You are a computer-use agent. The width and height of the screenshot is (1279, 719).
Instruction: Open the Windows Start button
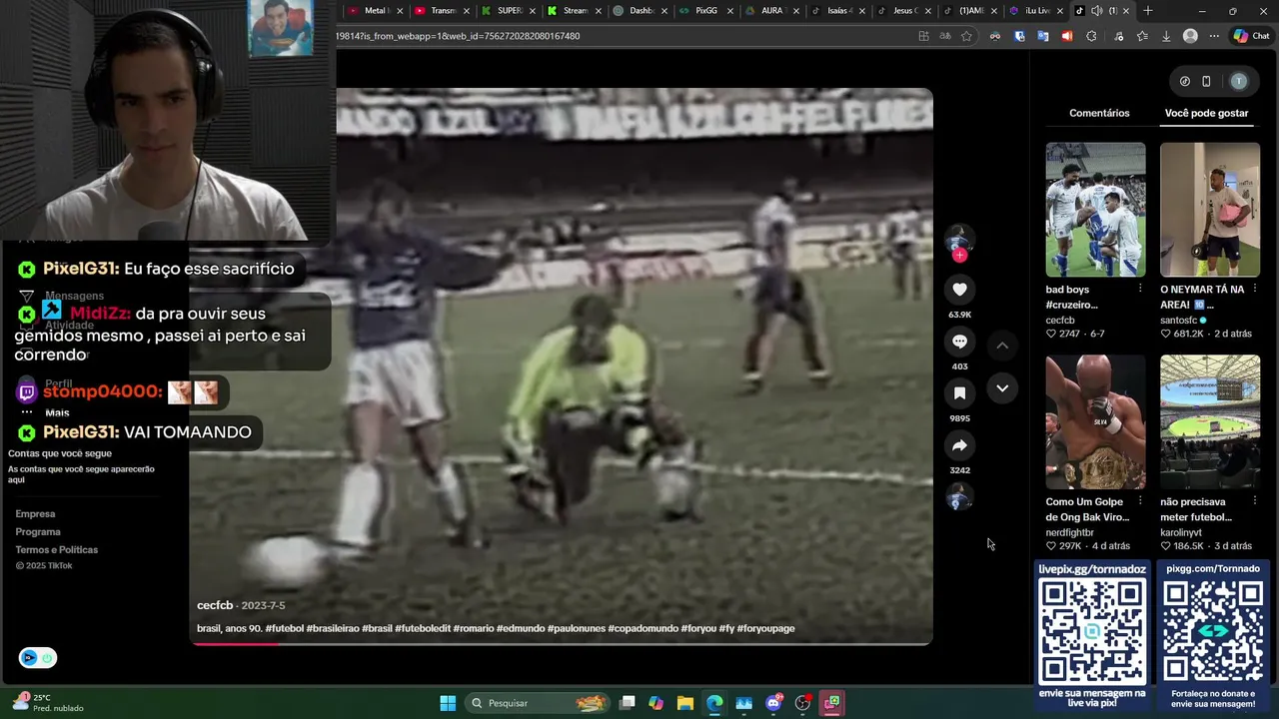(x=448, y=703)
